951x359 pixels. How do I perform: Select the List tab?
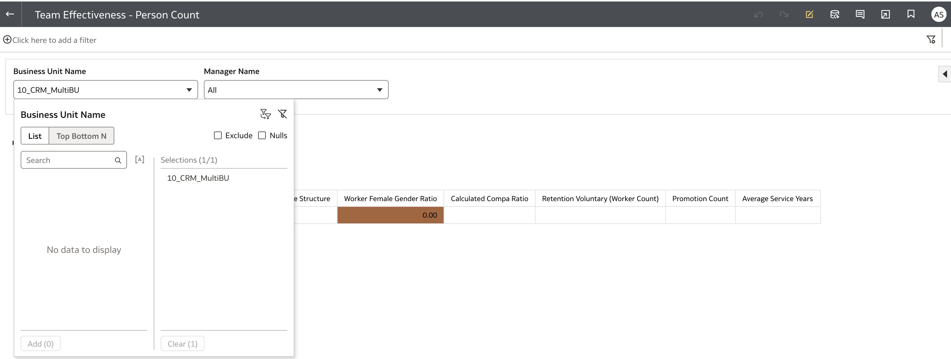[35, 136]
